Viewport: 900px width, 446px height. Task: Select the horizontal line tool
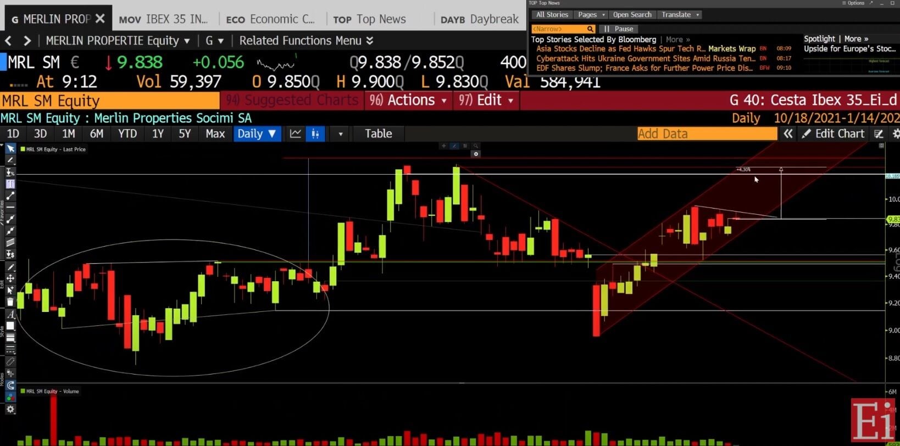pyautogui.click(x=10, y=207)
